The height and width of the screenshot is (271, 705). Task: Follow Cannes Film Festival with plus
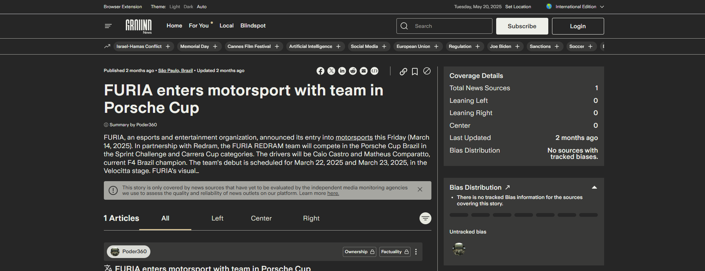(277, 46)
